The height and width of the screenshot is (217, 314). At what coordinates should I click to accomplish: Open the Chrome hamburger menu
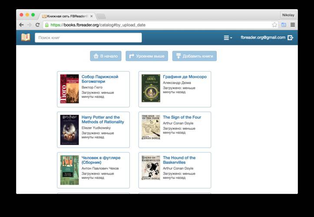(293, 25)
